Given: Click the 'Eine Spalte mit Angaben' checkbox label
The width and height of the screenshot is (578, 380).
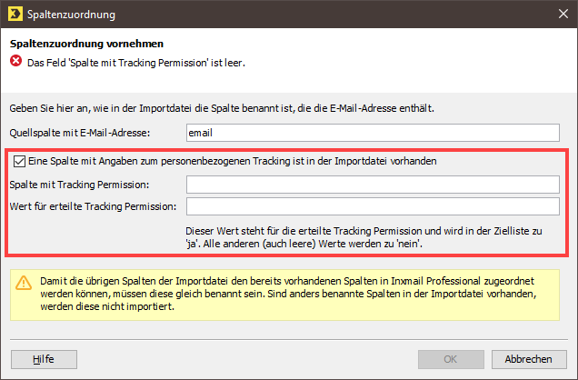Looking at the screenshot, I should pyautogui.click(x=233, y=162).
